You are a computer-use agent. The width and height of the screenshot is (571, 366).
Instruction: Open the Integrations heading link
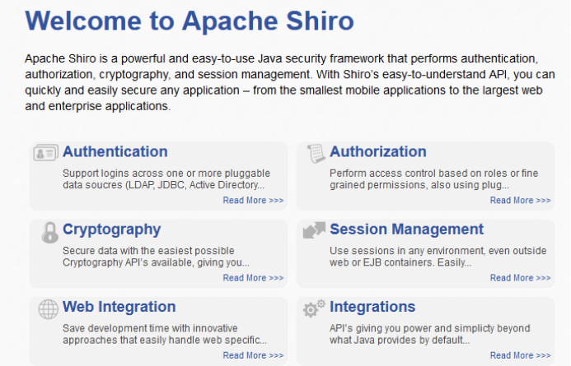(372, 307)
